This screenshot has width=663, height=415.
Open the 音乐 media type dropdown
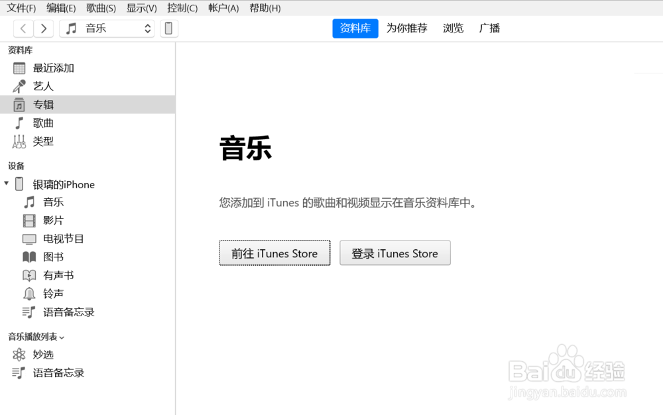pyautogui.click(x=107, y=29)
